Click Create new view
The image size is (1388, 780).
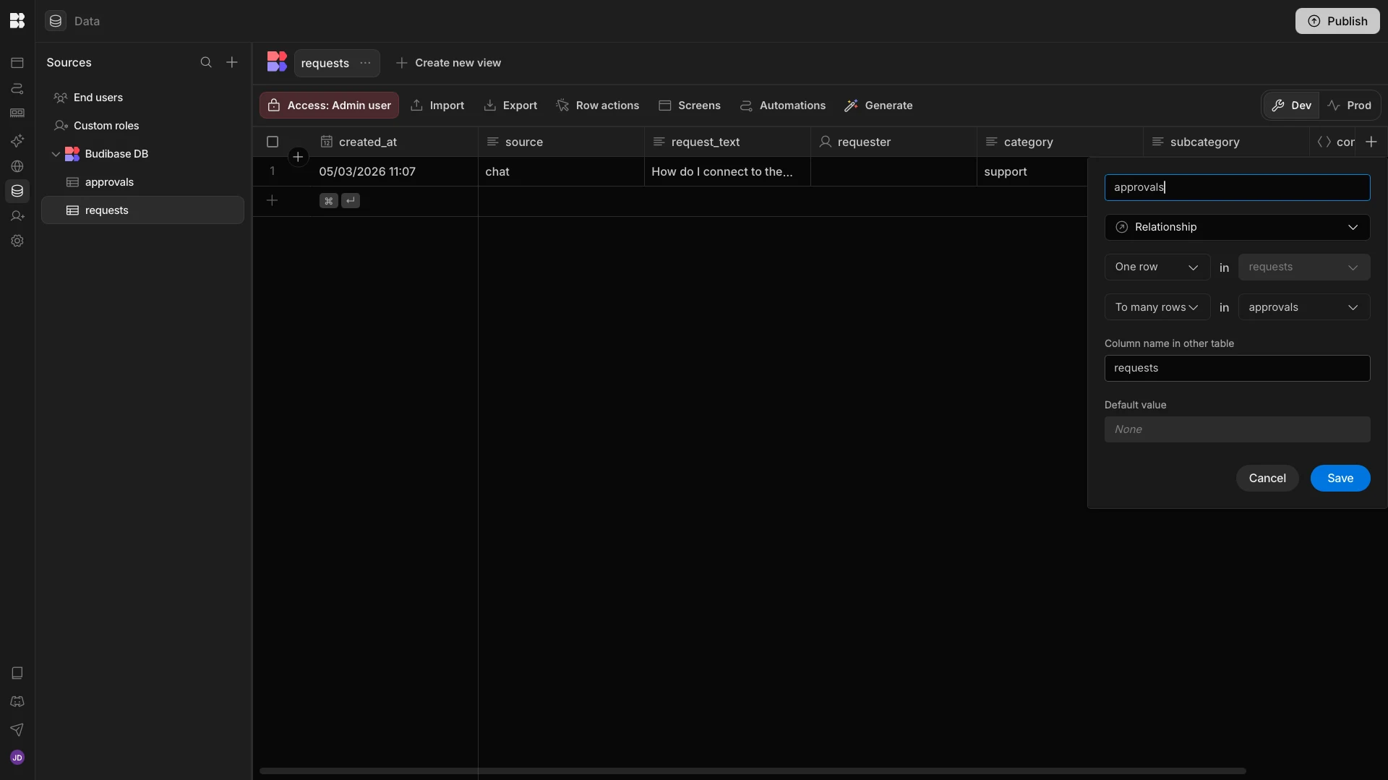click(448, 63)
